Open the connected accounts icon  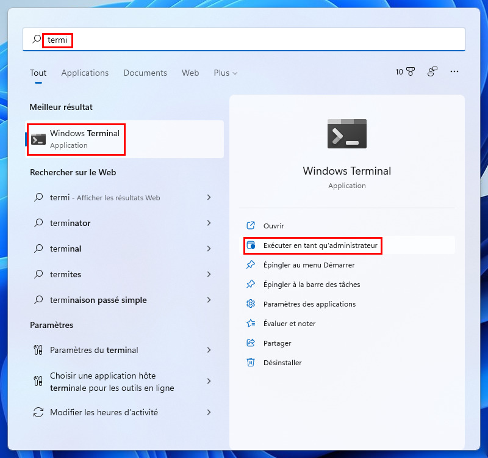pos(432,72)
